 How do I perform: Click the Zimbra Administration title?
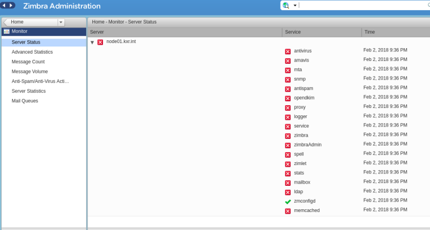tap(62, 6)
